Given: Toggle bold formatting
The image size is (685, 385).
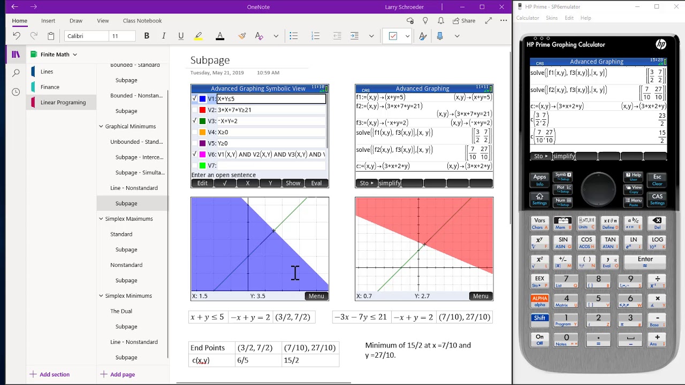Looking at the screenshot, I should [147, 36].
